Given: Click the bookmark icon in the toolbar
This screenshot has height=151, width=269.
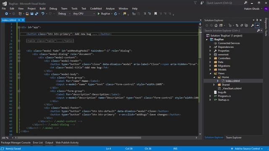Looking at the screenshot, I should (156, 14).
